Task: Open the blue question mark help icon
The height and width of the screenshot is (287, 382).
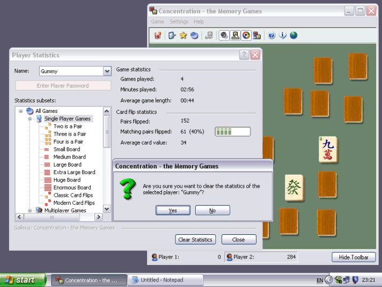Action: 271,35
